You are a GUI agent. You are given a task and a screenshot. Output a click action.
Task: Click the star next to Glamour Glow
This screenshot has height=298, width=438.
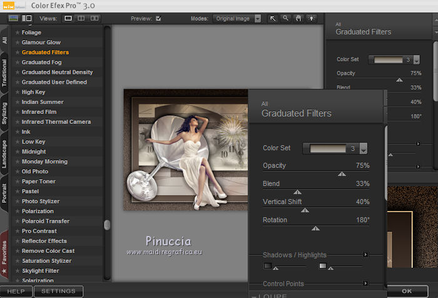tap(18, 42)
